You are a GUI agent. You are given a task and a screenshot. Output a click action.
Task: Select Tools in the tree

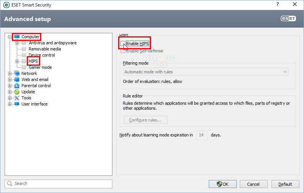point(26,98)
